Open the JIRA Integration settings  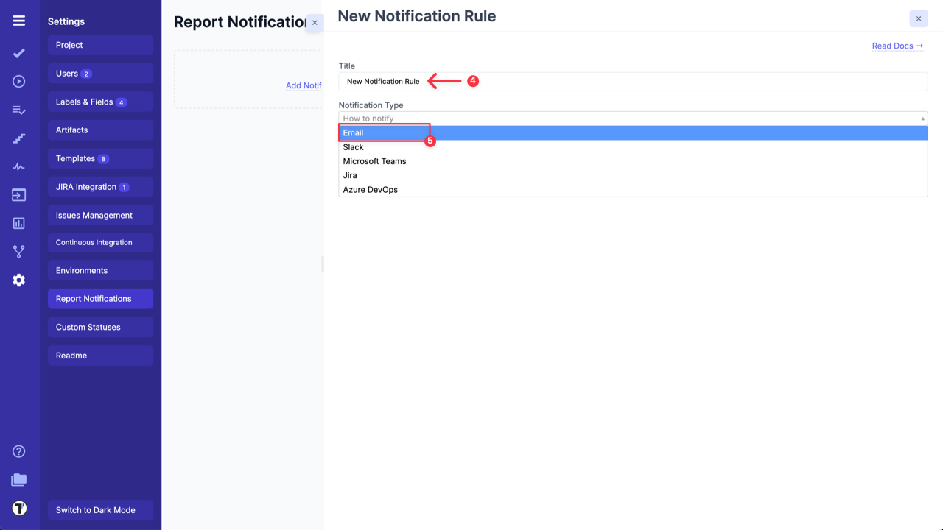100,186
